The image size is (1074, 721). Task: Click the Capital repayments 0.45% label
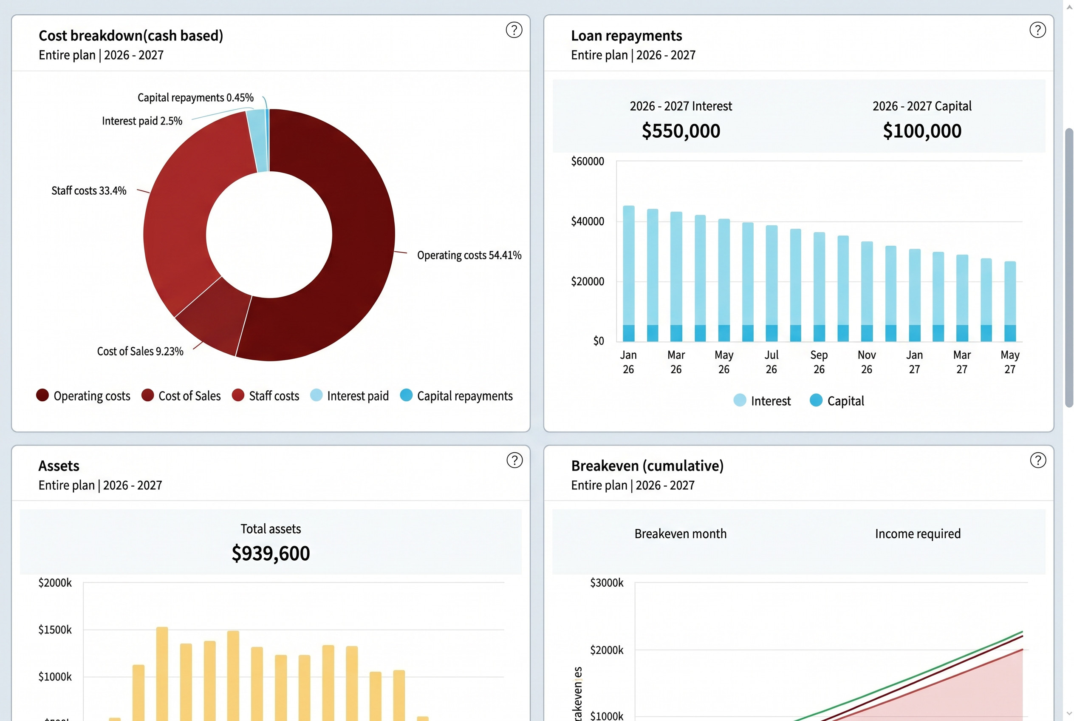(x=195, y=97)
